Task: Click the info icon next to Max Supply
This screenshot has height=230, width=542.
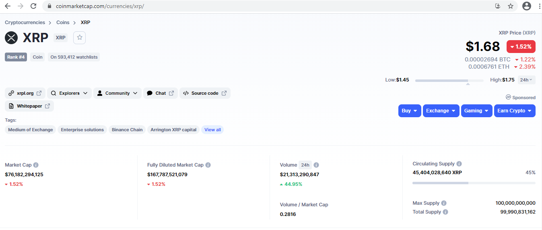Action: [x=444, y=203]
